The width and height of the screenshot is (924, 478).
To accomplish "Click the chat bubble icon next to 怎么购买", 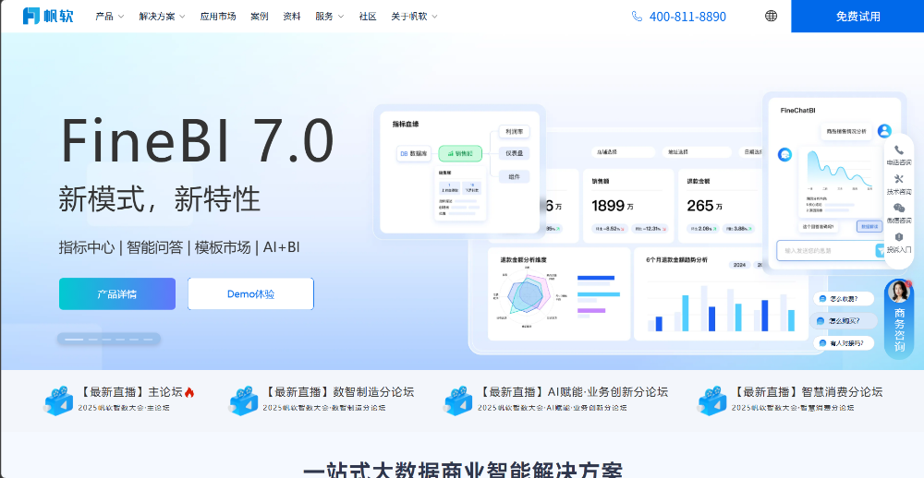I will 822,321.
